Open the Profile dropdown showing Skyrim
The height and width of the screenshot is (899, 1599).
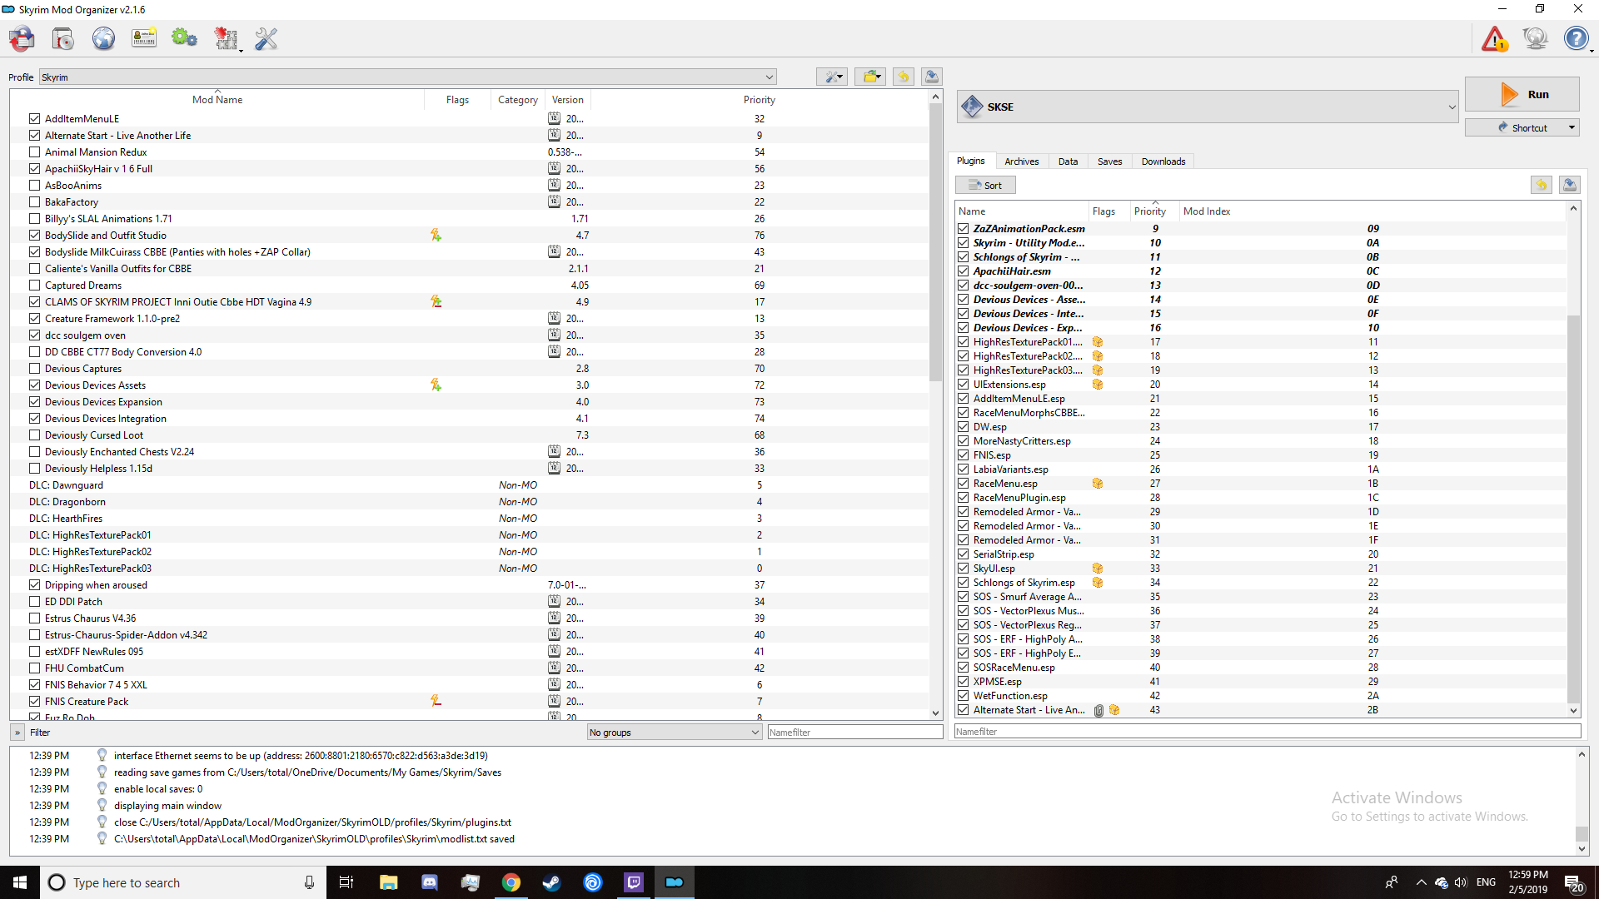(x=407, y=77)
